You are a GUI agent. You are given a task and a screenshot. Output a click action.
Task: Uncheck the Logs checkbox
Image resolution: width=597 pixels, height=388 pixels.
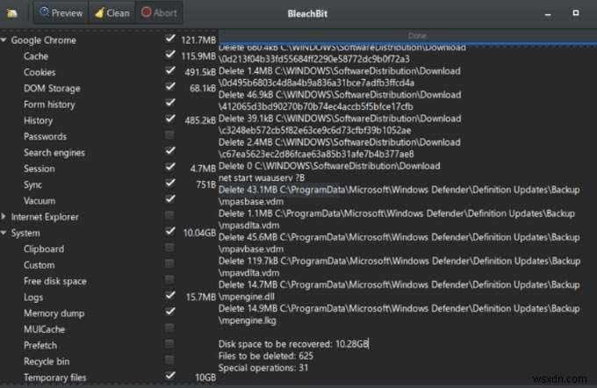point(169,296)
